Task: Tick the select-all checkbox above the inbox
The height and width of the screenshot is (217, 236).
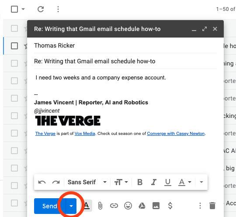Action: [14, 9]
